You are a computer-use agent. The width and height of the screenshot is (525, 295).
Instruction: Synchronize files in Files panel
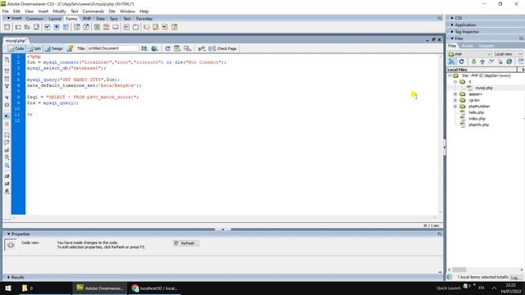point(509,61)
